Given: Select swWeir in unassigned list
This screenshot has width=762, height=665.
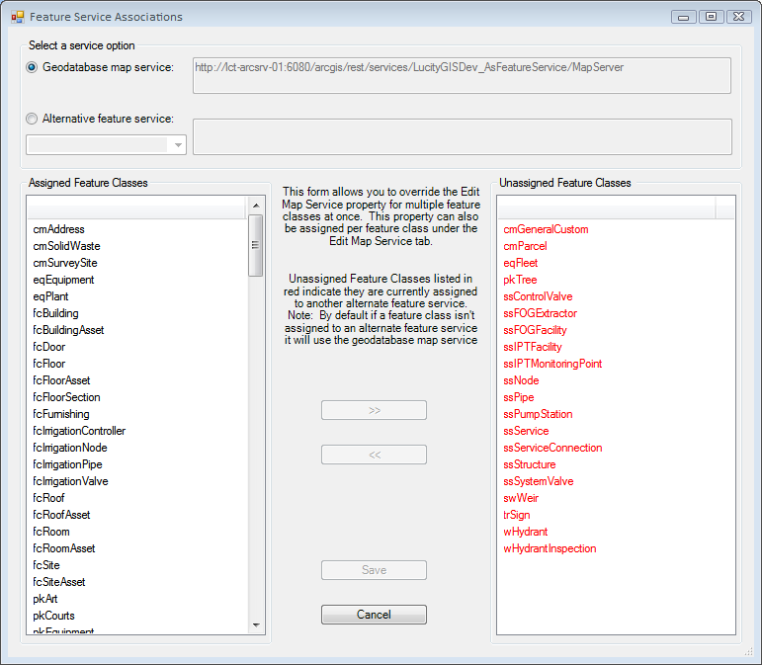Looking at the screenshot, I should tap(521, 498).
